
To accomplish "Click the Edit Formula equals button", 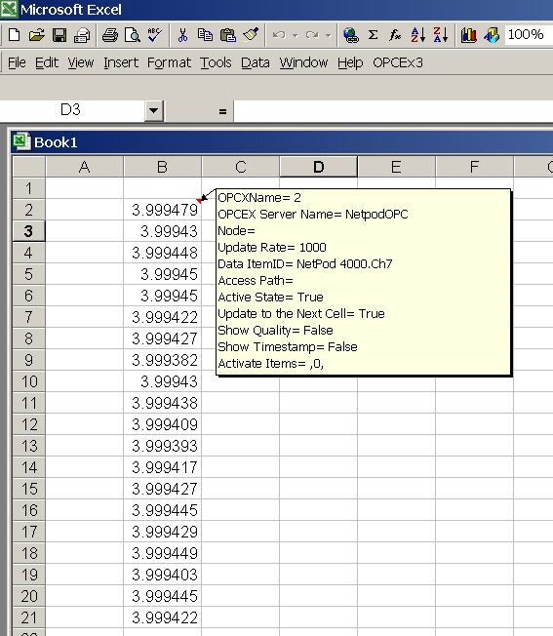I will pyautogui.click(x=222, y=111).
